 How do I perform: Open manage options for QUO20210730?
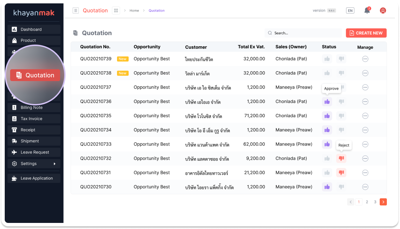point(365,187)
